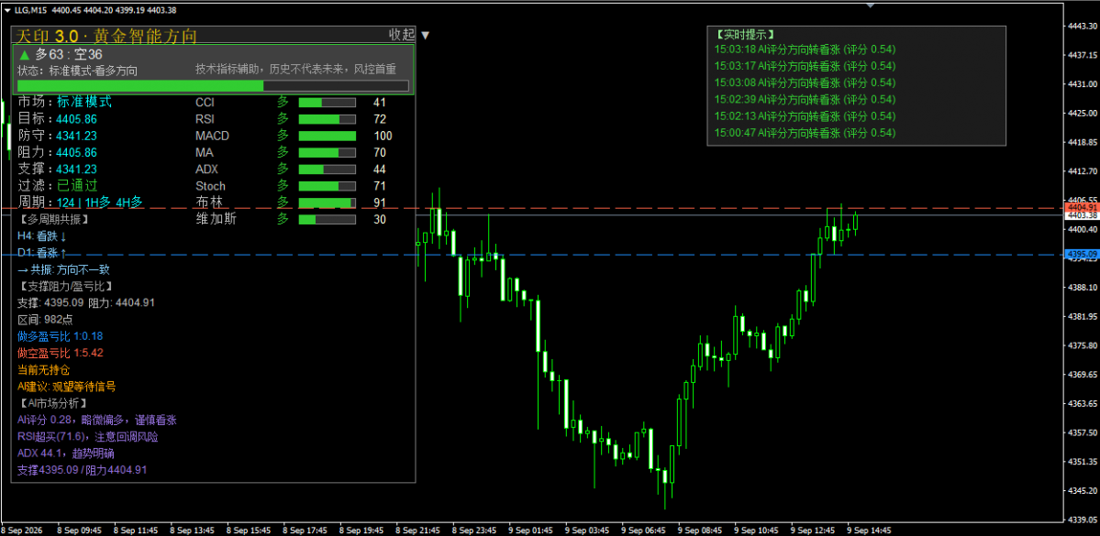1100x536 pixels.
Task: Click the 支撑: 4341.23 row under 阻力
Action: coord(57,169)
